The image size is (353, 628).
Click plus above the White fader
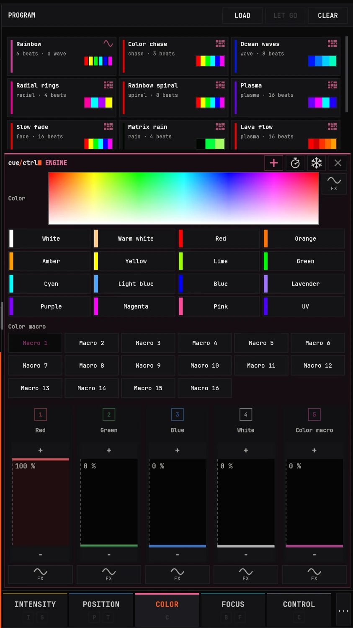246,450
